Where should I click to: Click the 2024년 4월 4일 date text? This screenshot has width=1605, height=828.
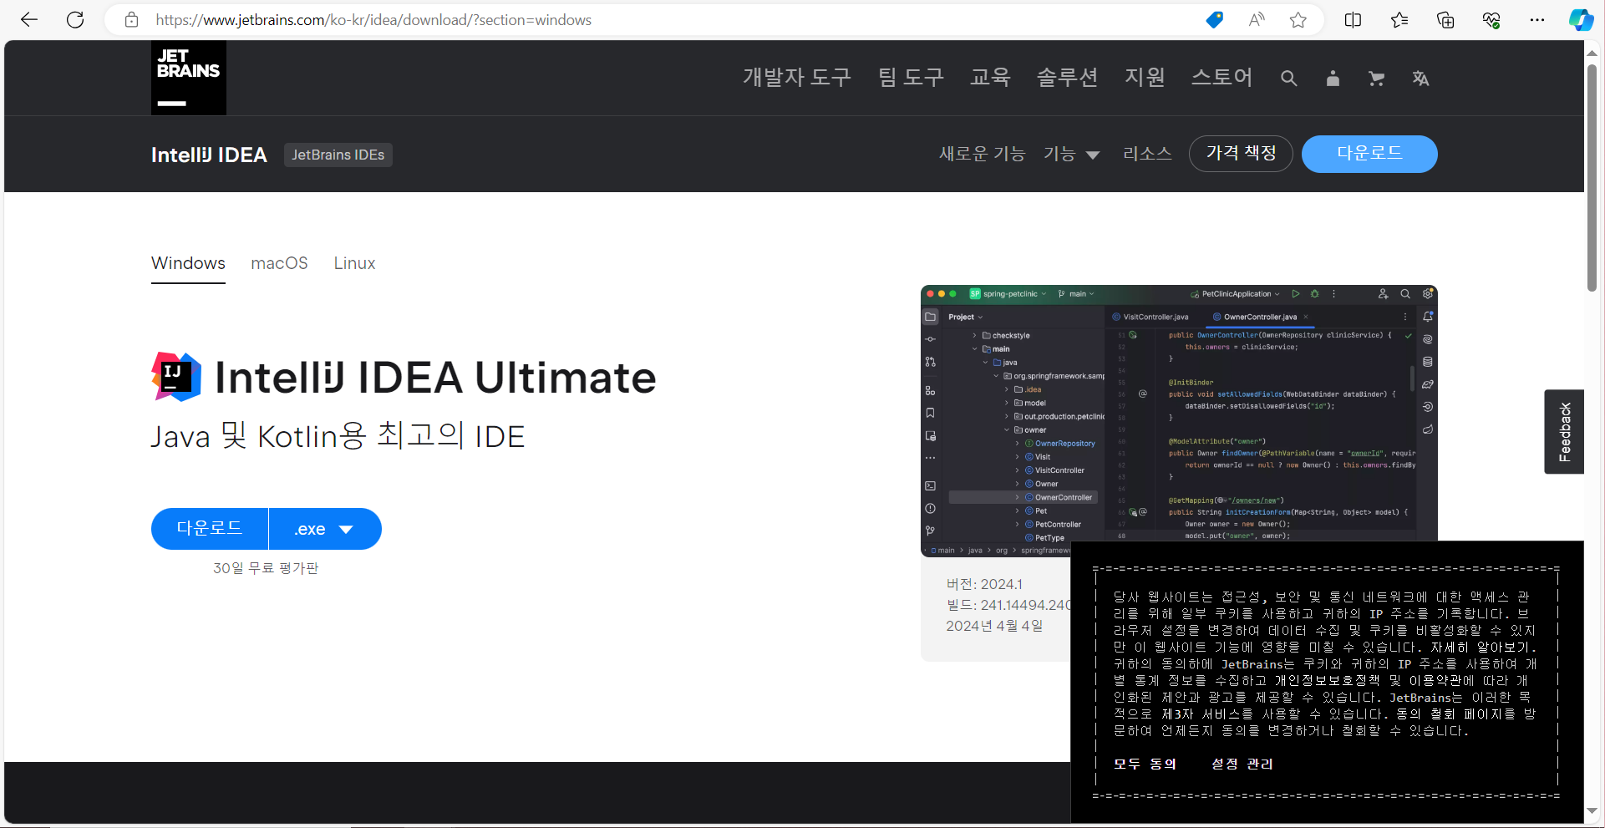pos(994,626)
